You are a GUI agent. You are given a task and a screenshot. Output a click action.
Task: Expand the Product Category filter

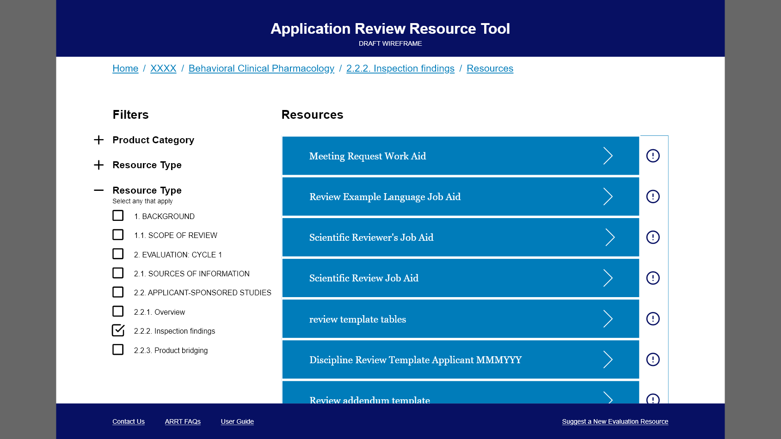98,140
